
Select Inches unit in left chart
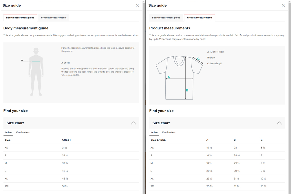point(8,132)
